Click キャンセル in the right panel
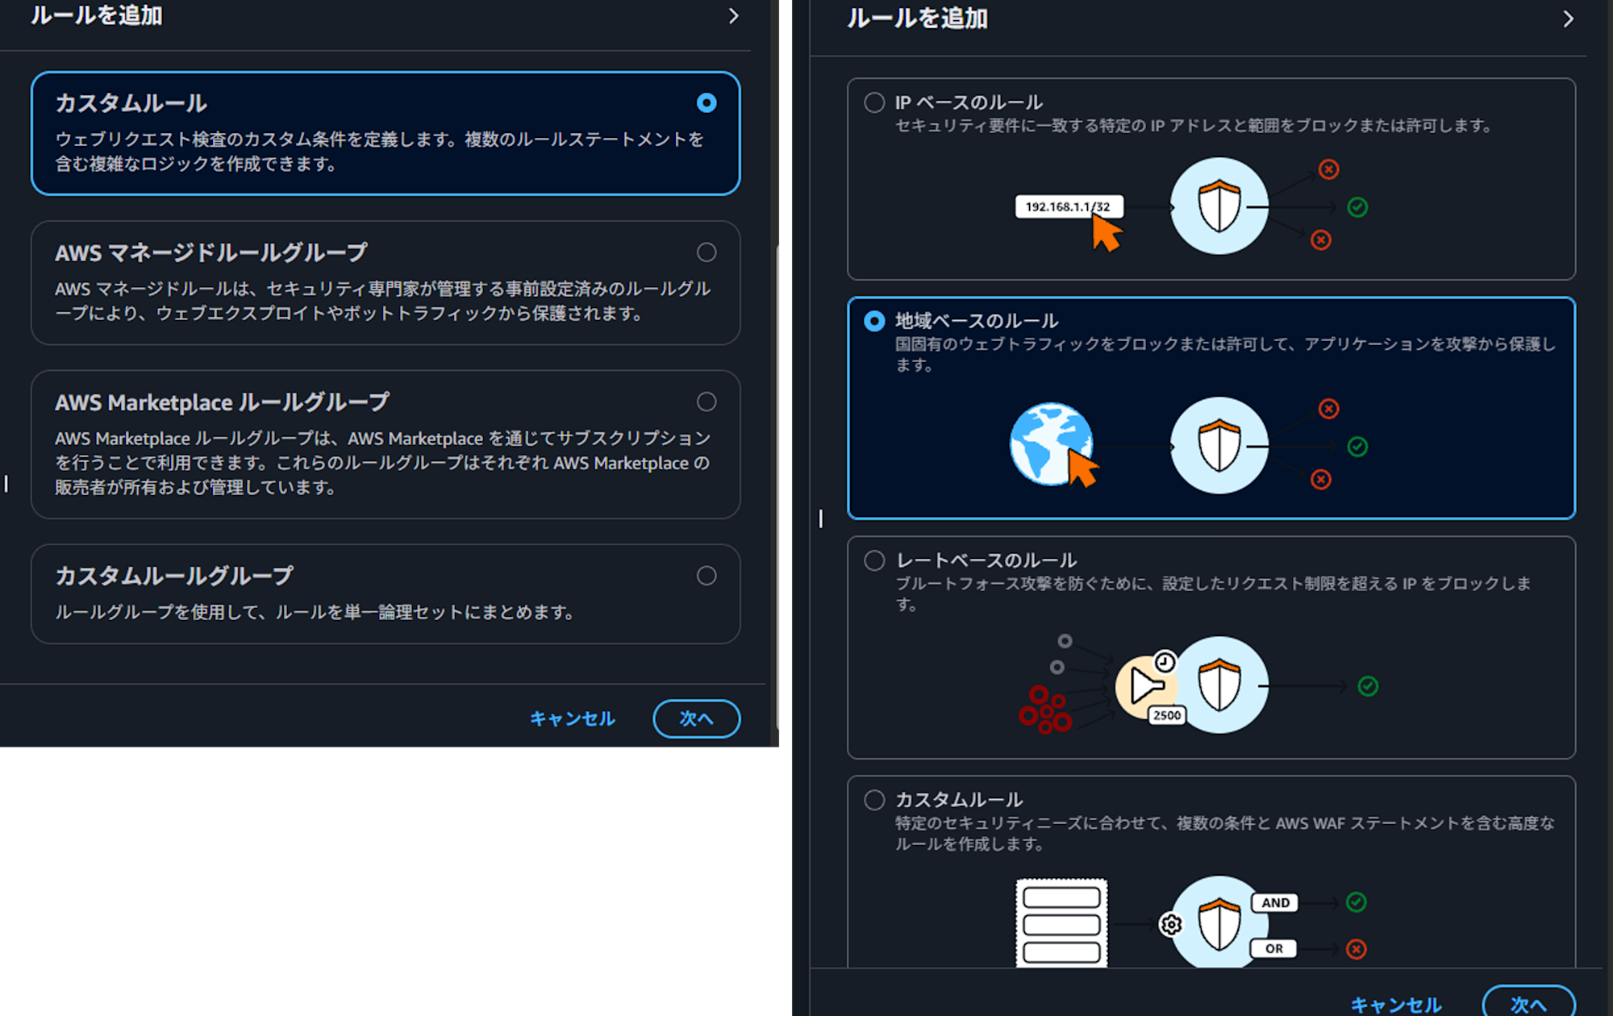This screenshot has height=1016, width=1613. coord(1396,1004)
